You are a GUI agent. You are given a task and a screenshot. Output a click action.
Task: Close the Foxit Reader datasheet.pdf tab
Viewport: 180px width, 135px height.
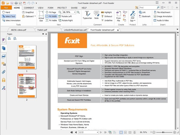[x=118, y=30]
